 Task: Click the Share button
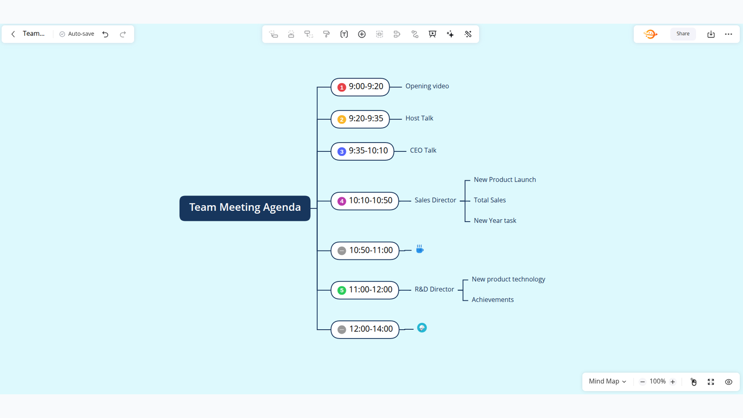click(x=683, y=34)
